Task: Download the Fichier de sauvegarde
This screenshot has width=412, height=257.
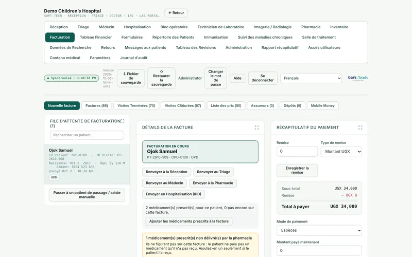Action: [131, 78]
